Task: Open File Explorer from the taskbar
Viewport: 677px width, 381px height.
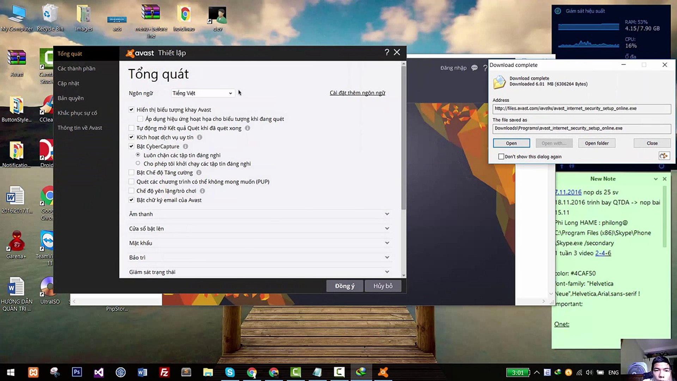Action: click(x=208, y=372)
